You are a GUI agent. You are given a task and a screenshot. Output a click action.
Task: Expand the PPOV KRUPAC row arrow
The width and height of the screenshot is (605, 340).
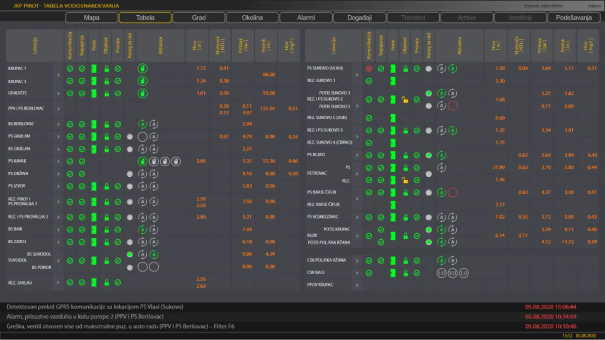[x=357, y=286]
